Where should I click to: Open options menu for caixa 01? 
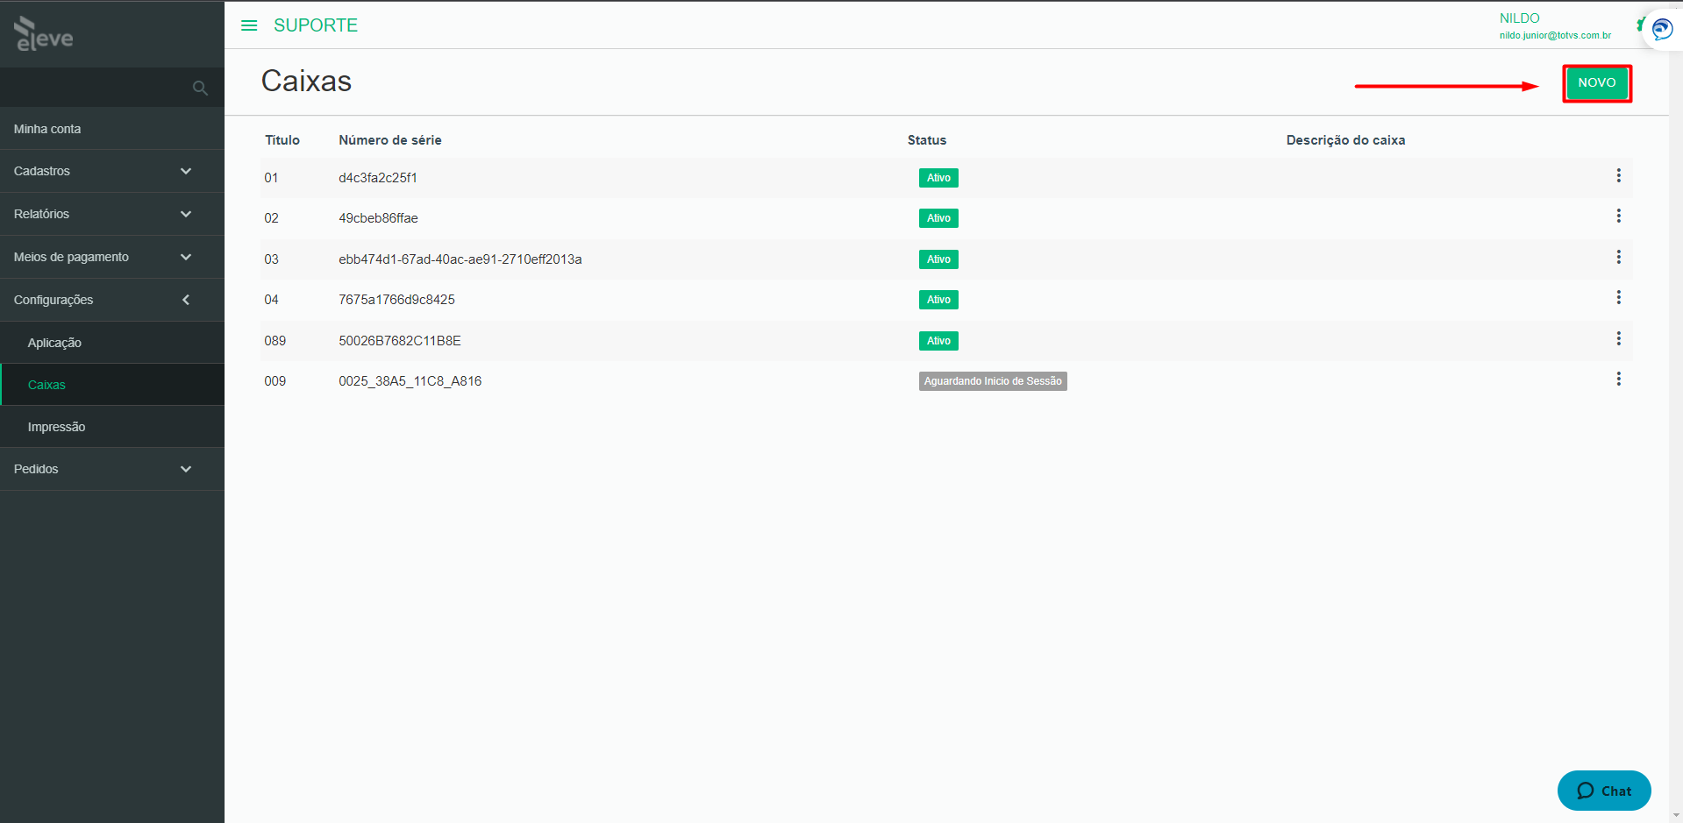coord(1618,176)
